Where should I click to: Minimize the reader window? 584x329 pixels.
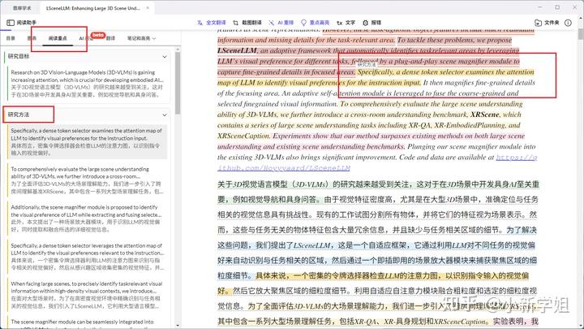click(x=540, y=7)
